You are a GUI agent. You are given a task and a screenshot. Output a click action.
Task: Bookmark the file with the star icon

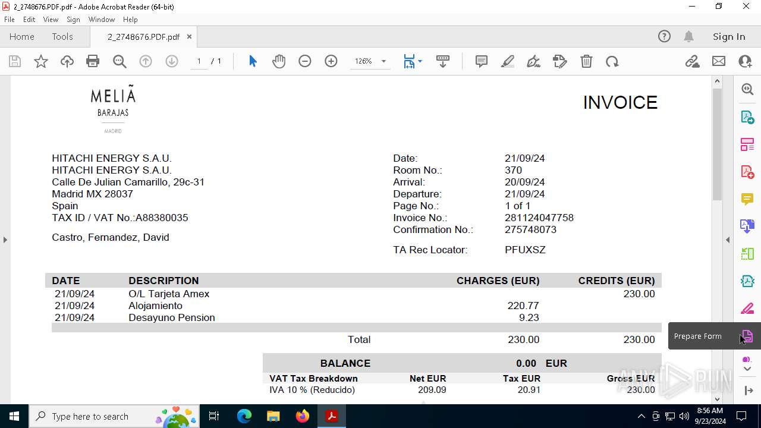click(x=41, y=61)
